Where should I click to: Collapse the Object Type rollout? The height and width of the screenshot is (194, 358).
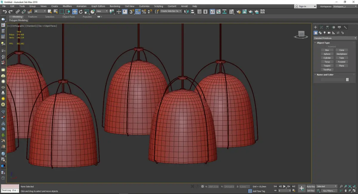pos(323,43)
